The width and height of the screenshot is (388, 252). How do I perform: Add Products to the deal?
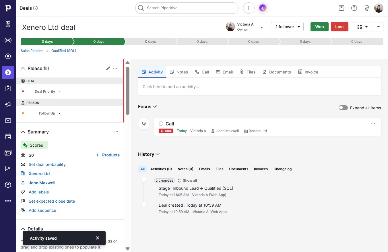(108, 155)
